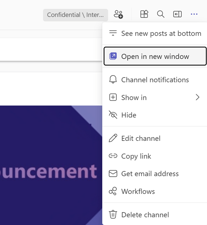
Task: Select Copy link from the menu
Action: (136, 156)
